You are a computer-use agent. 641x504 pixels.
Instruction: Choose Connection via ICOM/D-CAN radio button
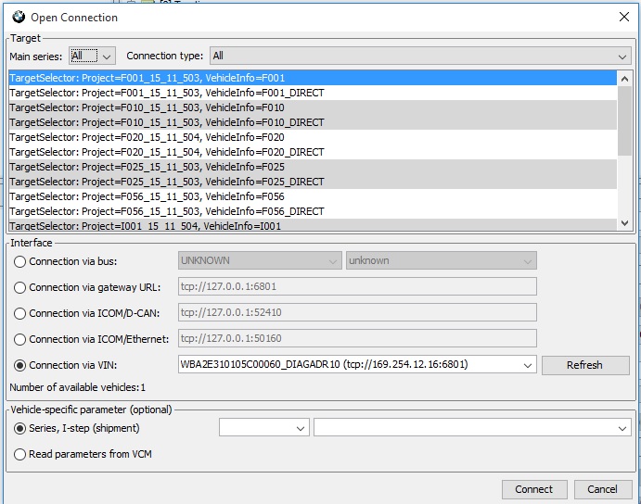(20, 313)
